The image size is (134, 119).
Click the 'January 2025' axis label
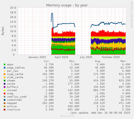[x=37, y=57]
